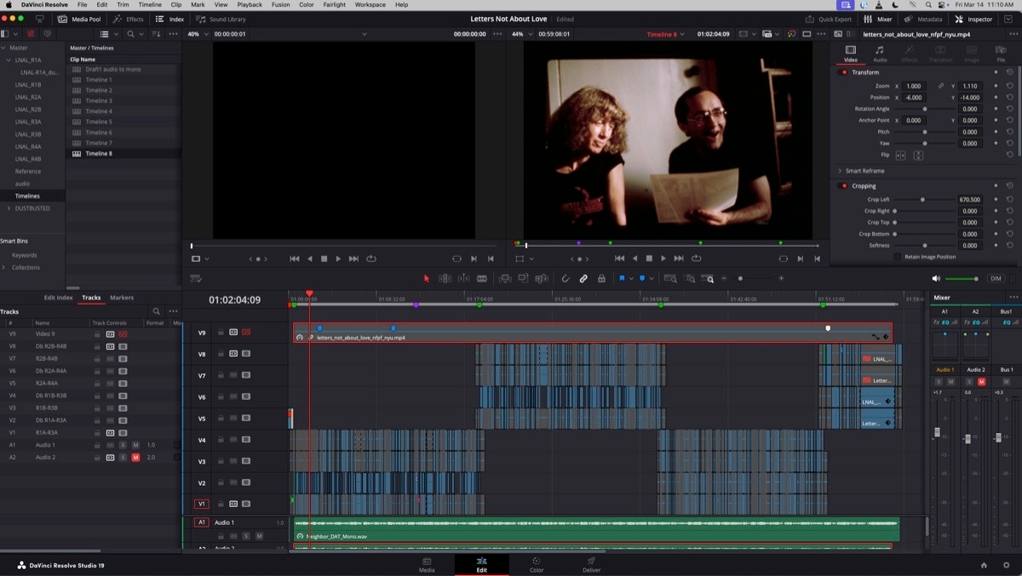Select Timeline 5 in the media pool
This screenshot has width=1022, height=576.
[x=99, y=122]
